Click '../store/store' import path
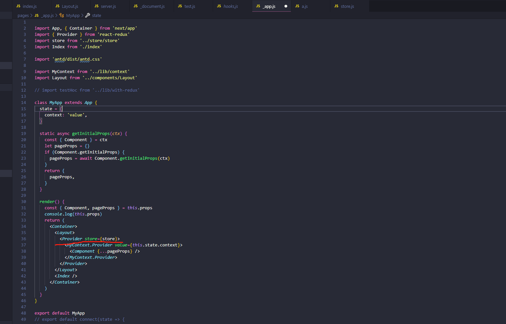Screen dimensions: 506x324 pyautogui.click(x=100, y=41)
